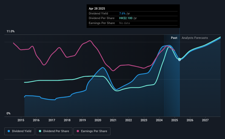The width and height of the screenshot is (225, 139).
Task: Click the 2020 x-axis label
Action: click(98, 120)
